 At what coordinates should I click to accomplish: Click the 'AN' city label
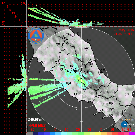89,40
